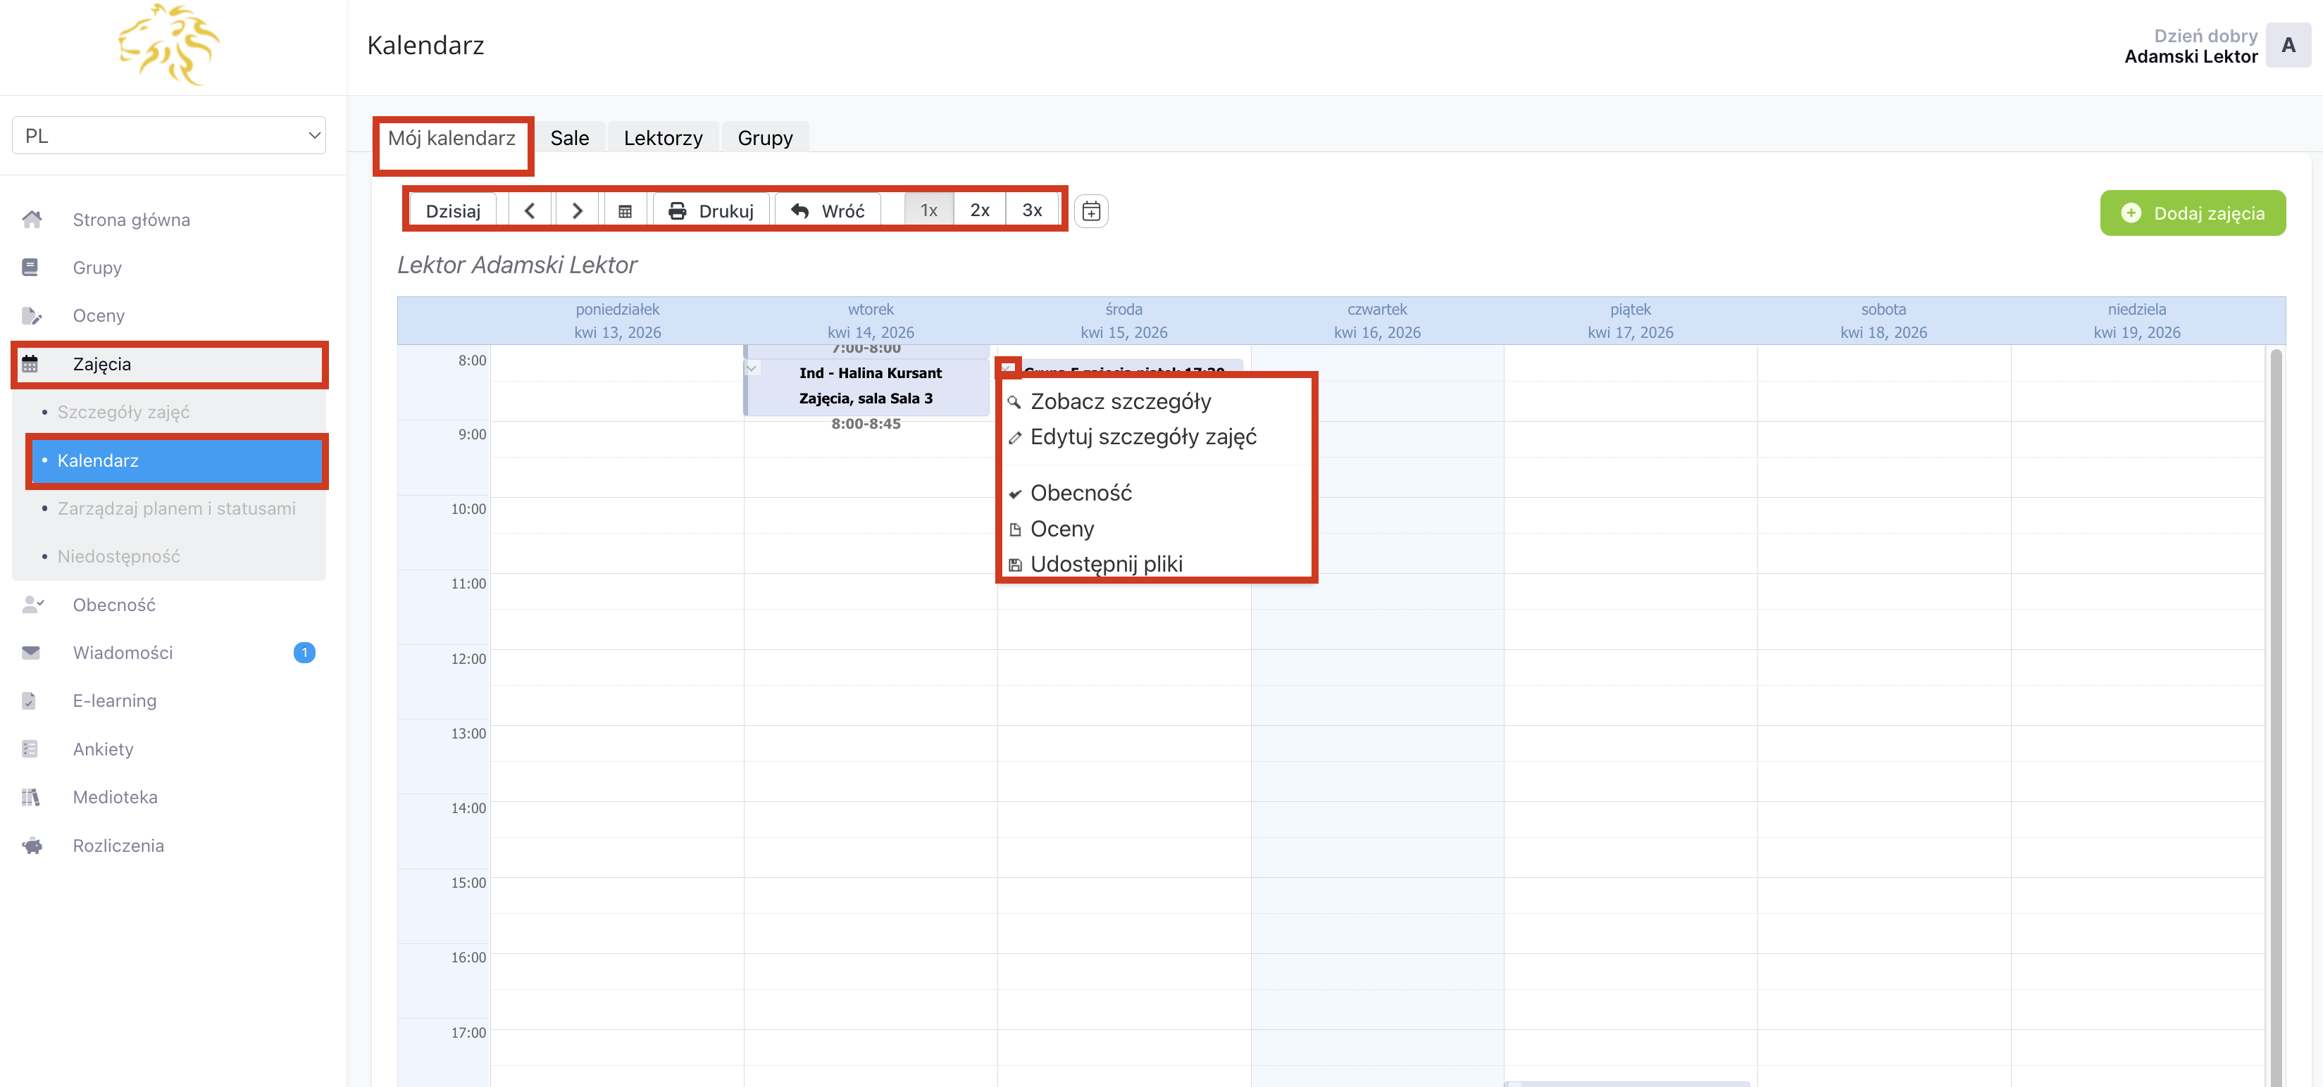The height and width of the screenshot is (1087, 2323).
Task: Select Udostępnij pliki in context menu
Action: pyautogui.click(x=1106, y=564)
